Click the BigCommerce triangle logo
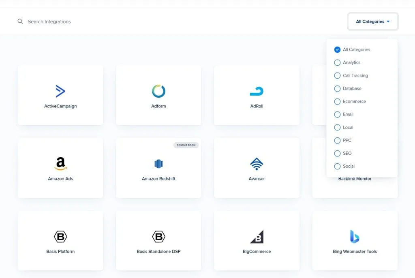This screenshot has height=278, width=415. tap(257, 236)
